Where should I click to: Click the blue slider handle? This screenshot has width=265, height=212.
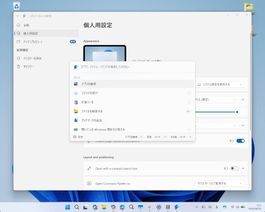pos(237,112)
